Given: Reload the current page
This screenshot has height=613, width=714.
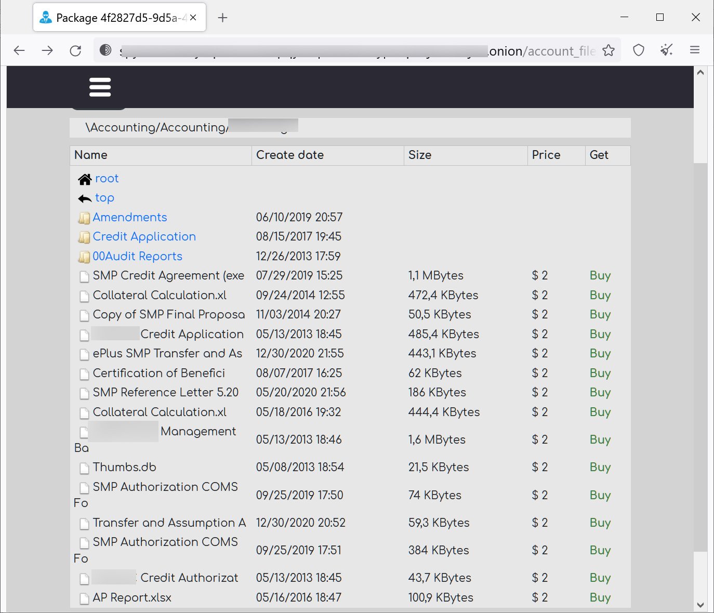Looking at the screenshot, I should (75, 50).
